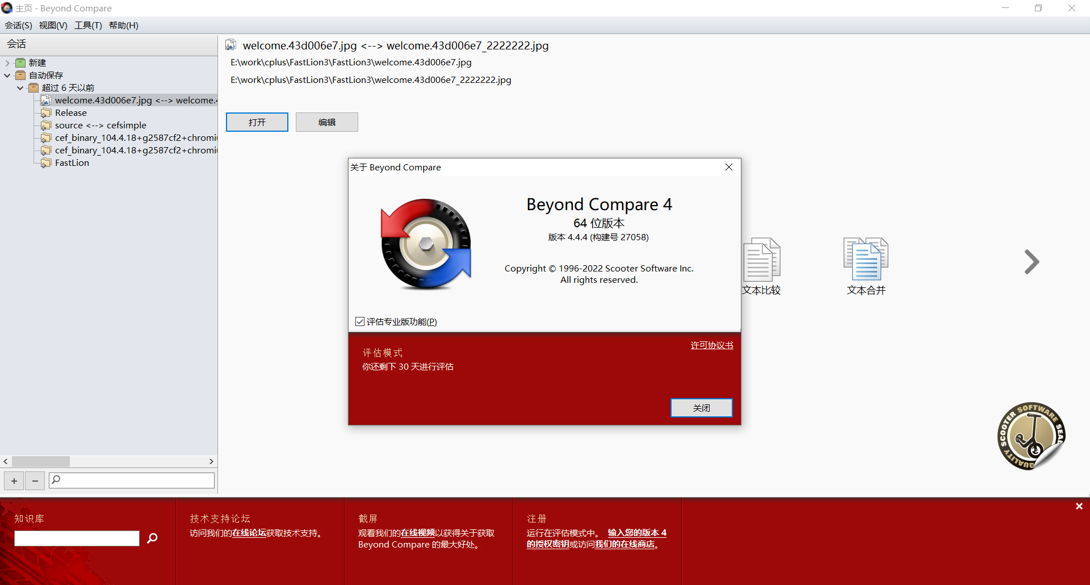Open the Text Merge (文本合并) session icon
Viewport: 1090px width, 585px height.
(866, 260)
